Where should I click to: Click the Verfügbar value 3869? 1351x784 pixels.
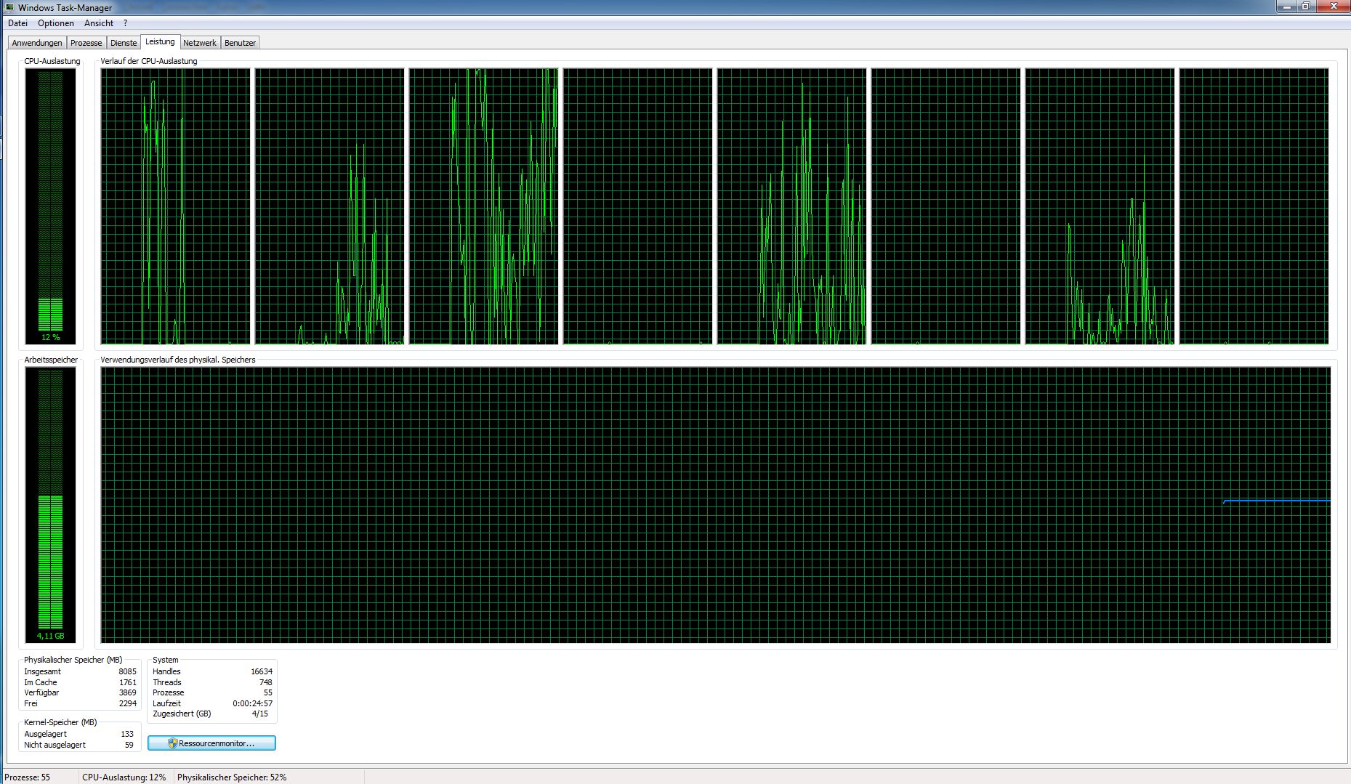tap(127, 692)
